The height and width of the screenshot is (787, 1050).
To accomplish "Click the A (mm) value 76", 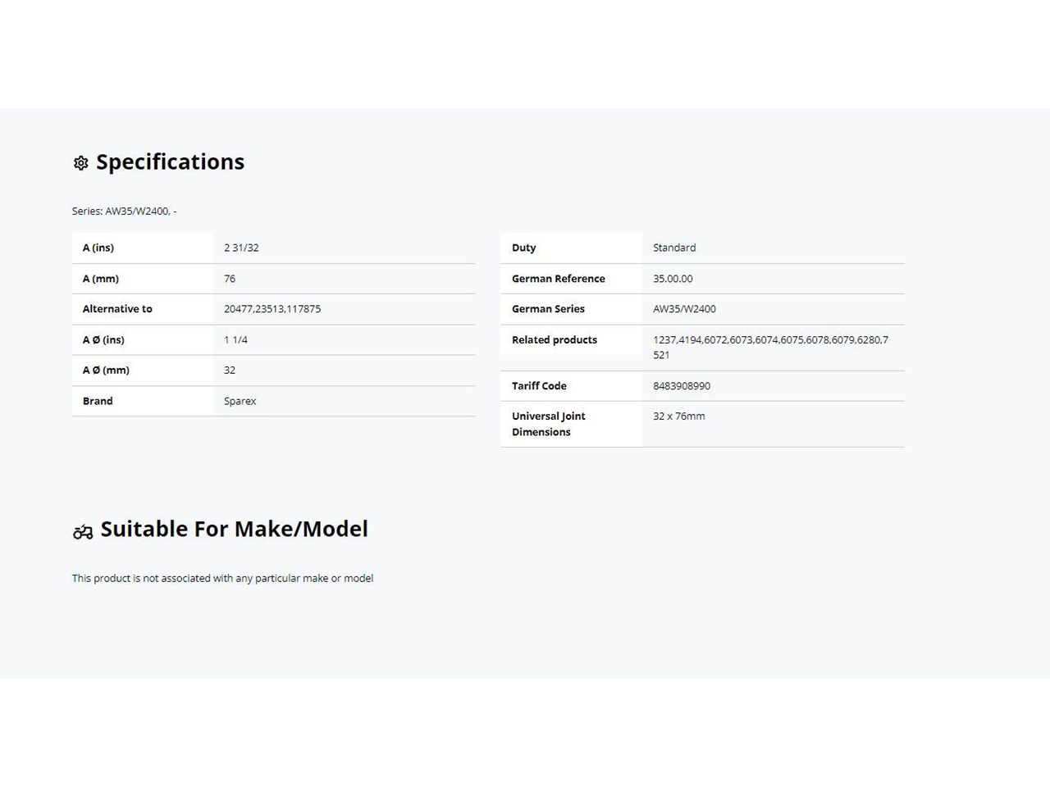I will point(230,279).
